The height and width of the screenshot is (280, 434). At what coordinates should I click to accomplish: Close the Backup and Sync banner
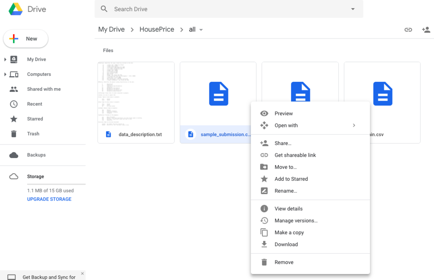tap(82, 273)
